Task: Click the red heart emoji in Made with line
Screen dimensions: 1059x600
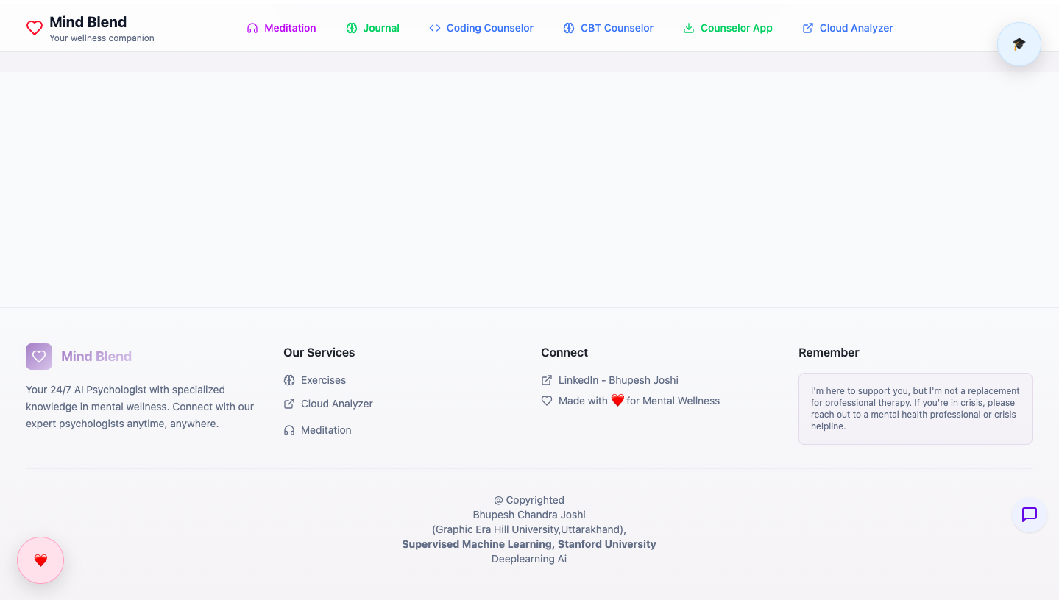Action: coord(617,401)
